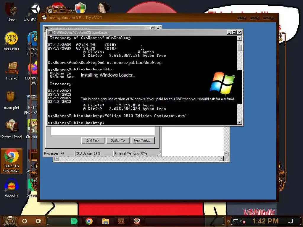The width and height of the screenshot is (303, 227).
Task: Open File Explorer from the taskbar
Action: pos(106,221)
